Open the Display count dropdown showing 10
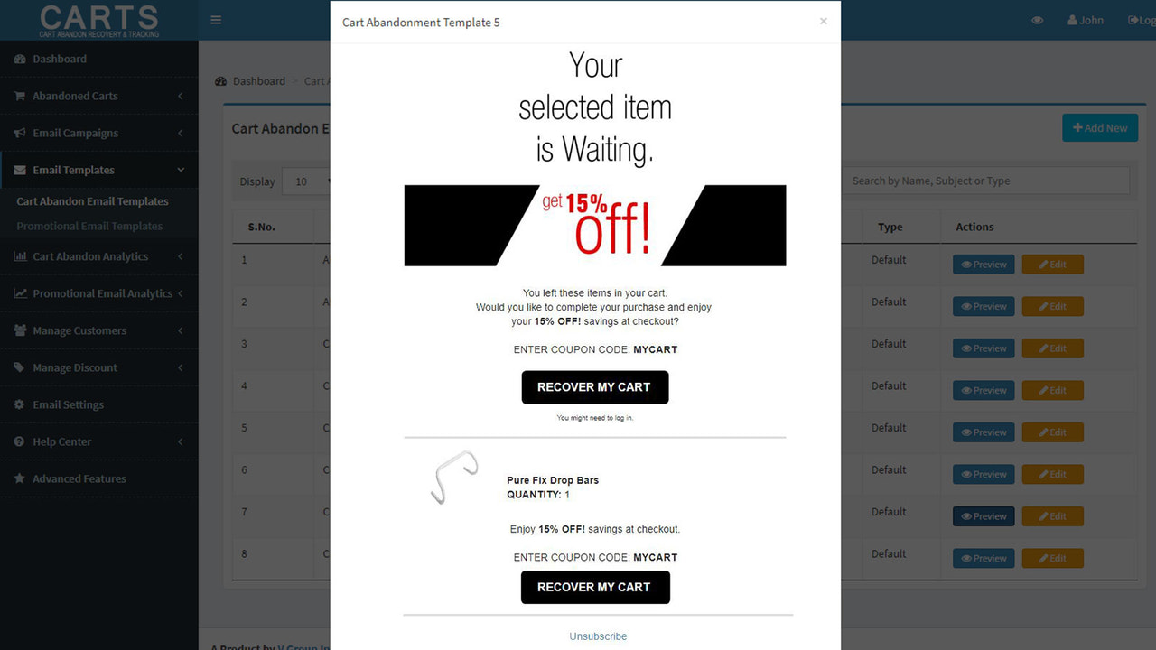 click(x=307, y=181)
